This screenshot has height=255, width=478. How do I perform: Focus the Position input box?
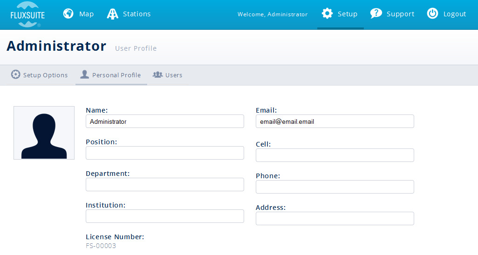(164, 153)
